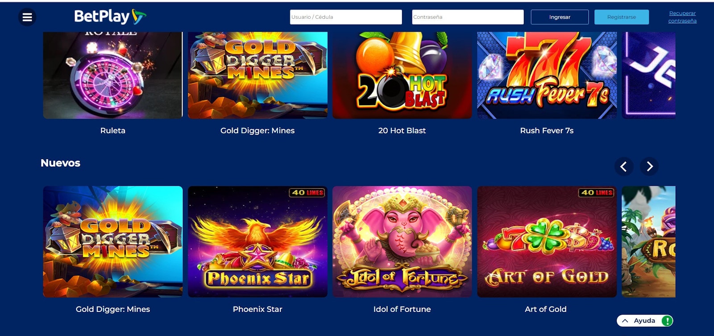Show next games with right arrow
The image size is (714, 336).
[x=649, y=166]
